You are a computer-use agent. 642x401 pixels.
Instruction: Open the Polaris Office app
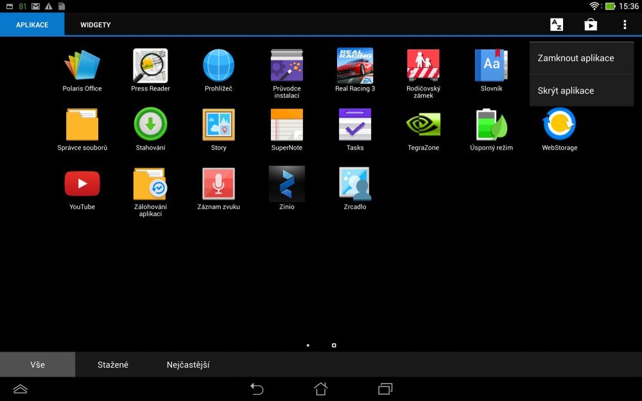click(x=82, y=65)
